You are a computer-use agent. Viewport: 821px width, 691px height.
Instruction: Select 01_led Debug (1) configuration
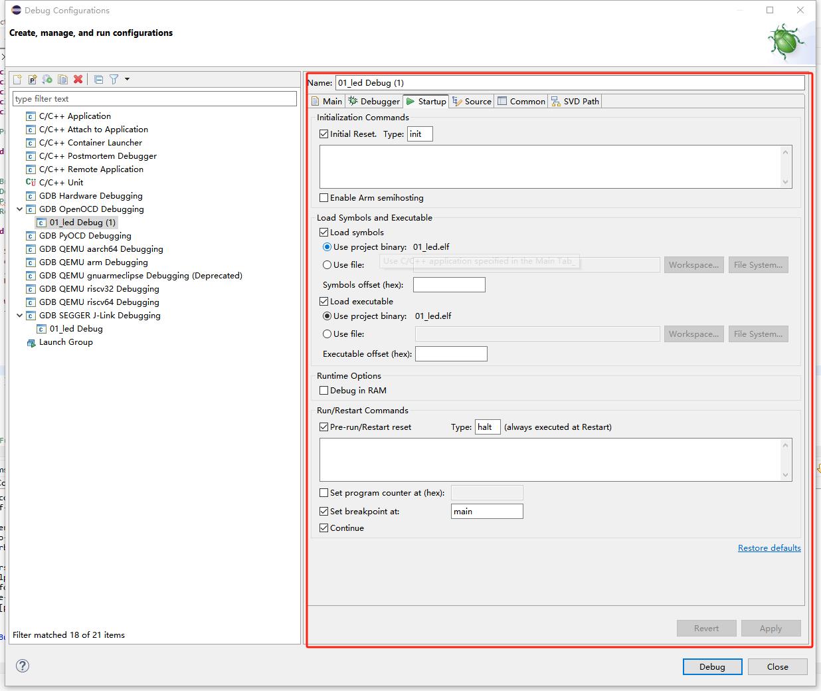click(82, 223)
